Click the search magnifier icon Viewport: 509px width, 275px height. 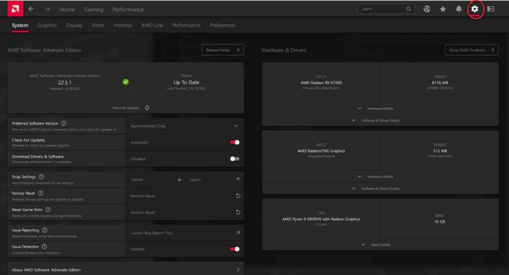coord(408,9)
